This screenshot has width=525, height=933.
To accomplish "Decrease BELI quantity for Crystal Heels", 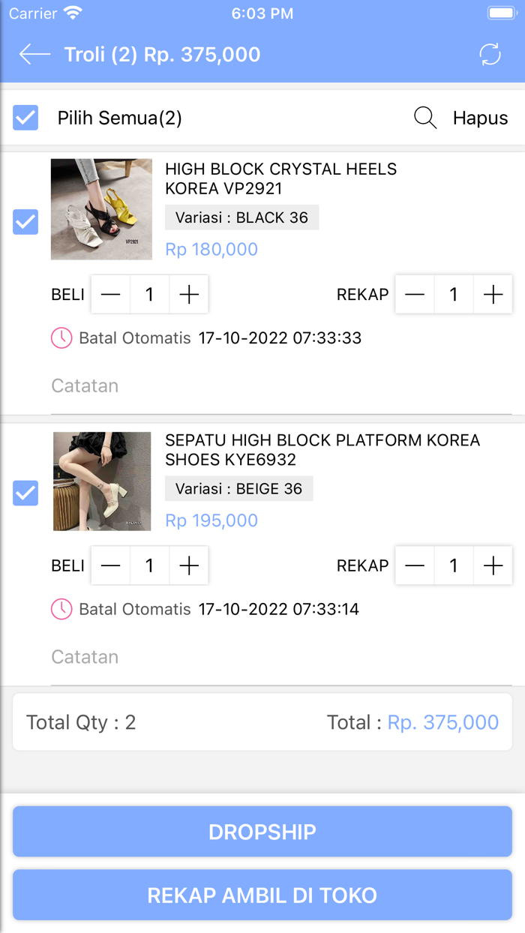I will 110,295.
